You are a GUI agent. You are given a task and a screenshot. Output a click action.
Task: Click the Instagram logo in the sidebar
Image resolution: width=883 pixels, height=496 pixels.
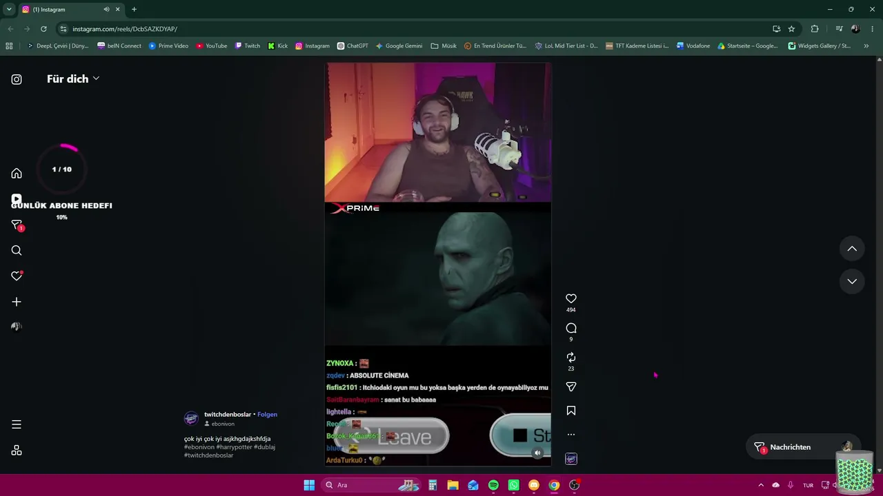click(x=17, y=79)
